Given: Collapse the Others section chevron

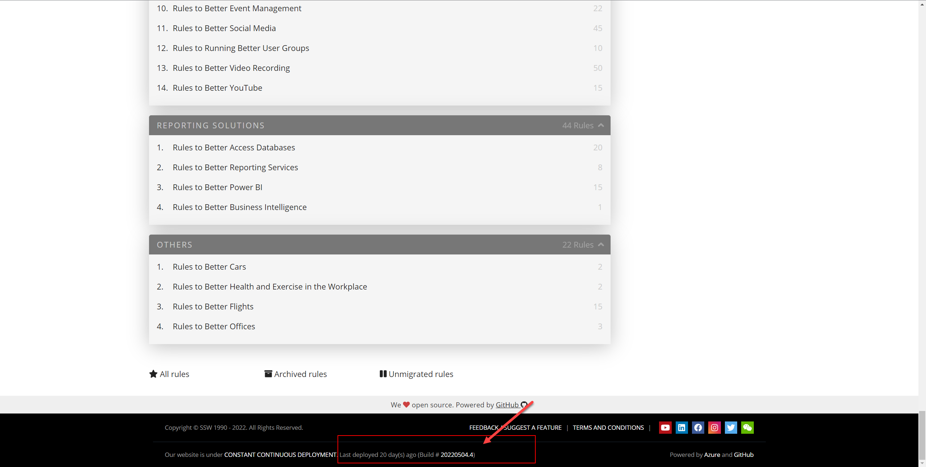Looking at the screenshot, I should 601,244.
